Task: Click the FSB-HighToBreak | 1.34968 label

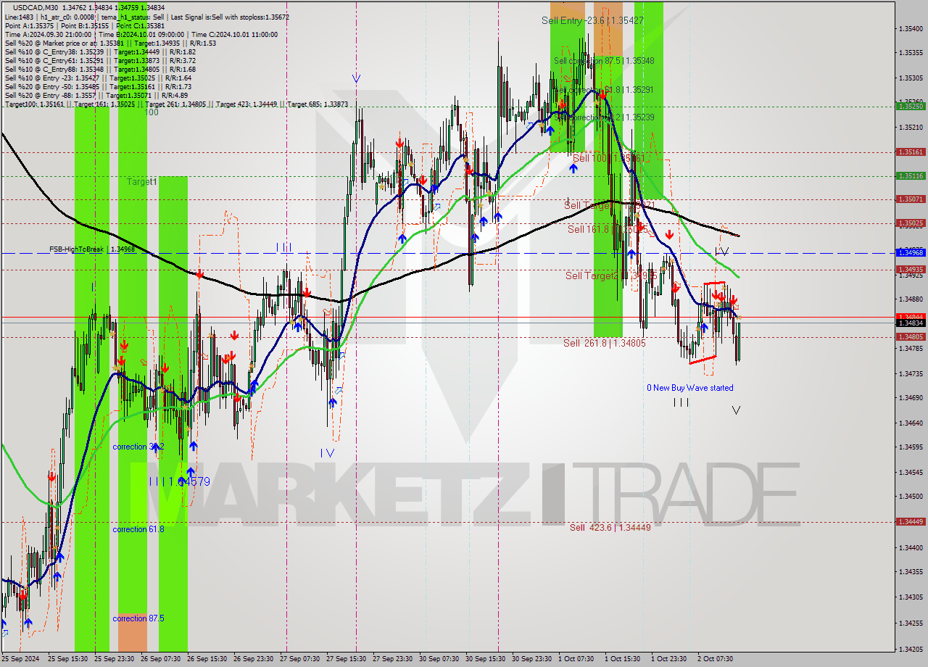Action: (92, 249)
